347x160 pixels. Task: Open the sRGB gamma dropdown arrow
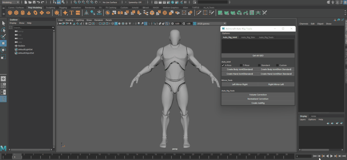tap(224, 24)
